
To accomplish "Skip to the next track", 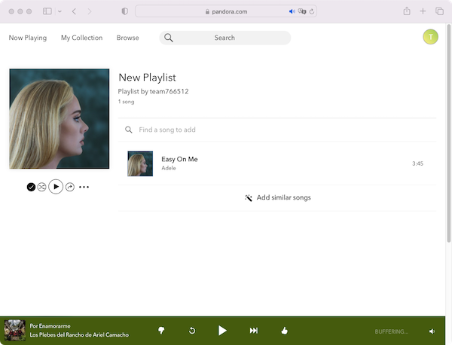I will (254, 331).
